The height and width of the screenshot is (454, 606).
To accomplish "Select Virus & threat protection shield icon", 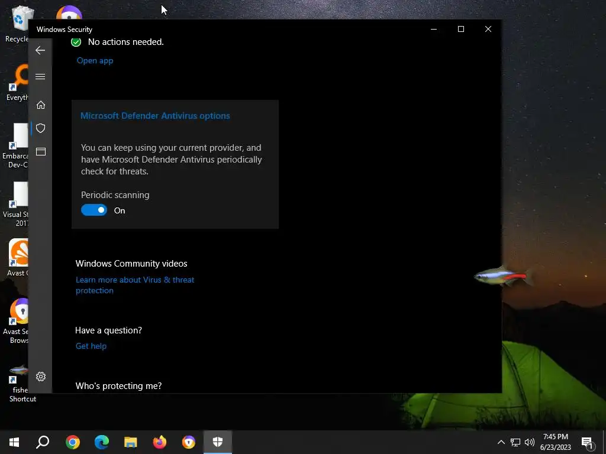I will [41, 128].
